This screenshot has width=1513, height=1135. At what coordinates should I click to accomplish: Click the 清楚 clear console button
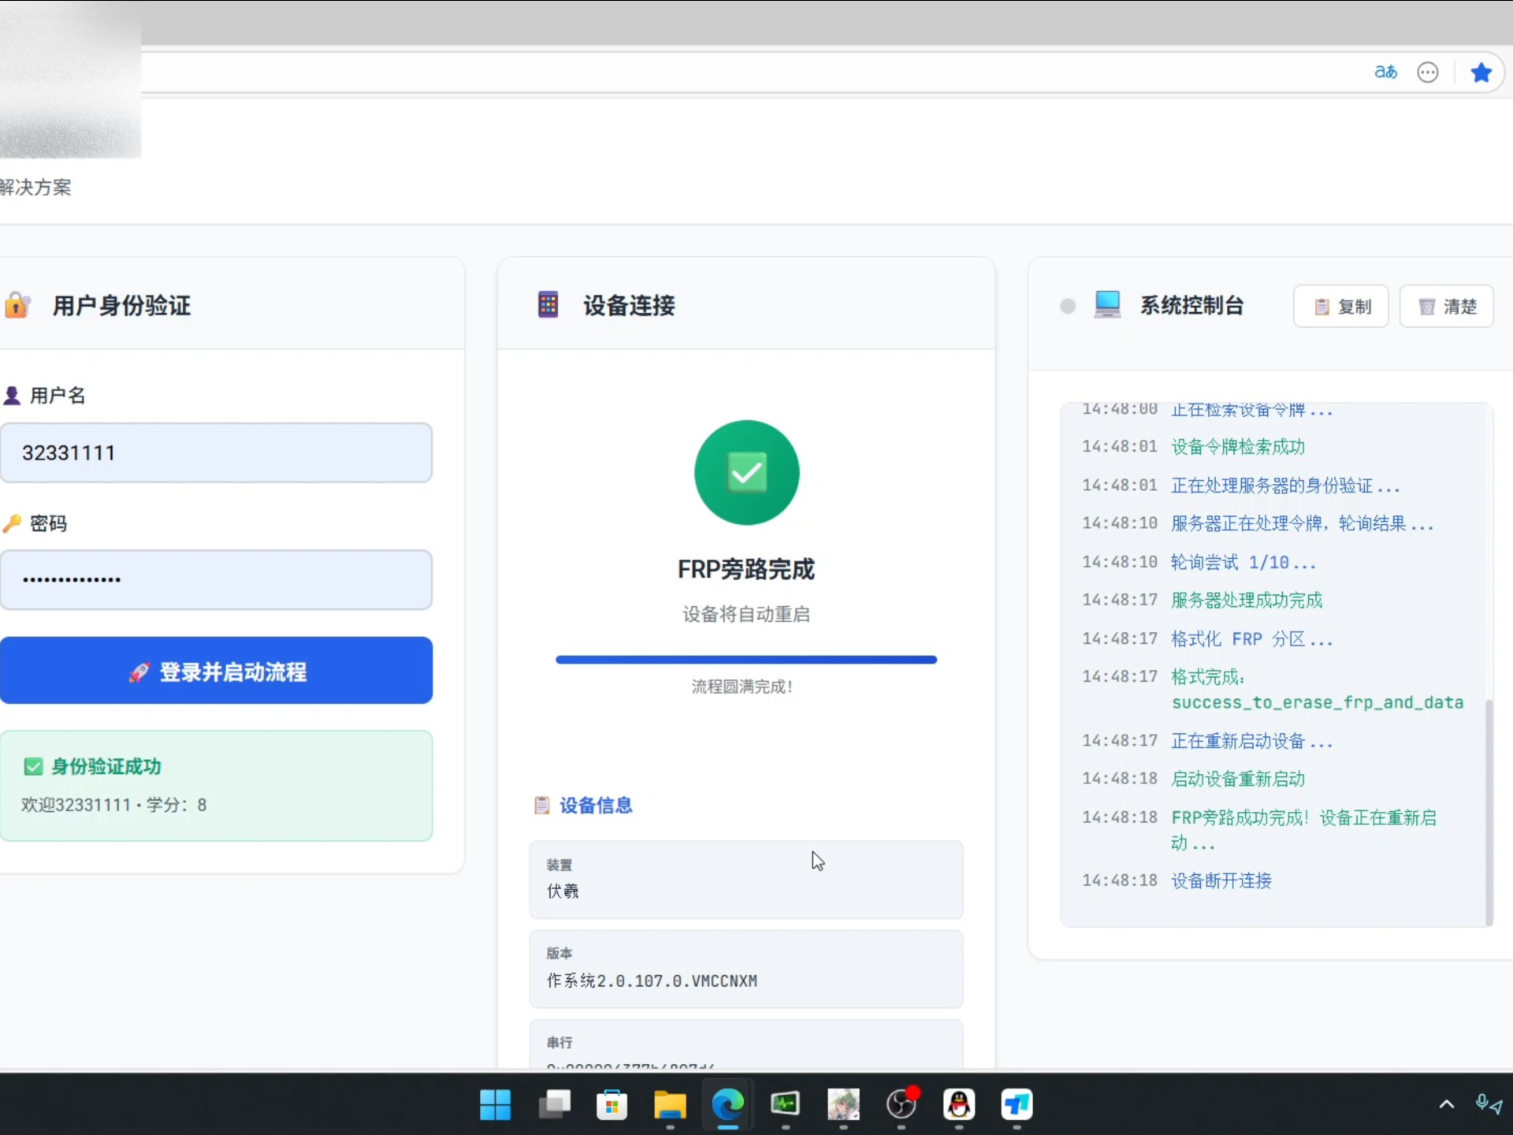tap(1447, 306)
